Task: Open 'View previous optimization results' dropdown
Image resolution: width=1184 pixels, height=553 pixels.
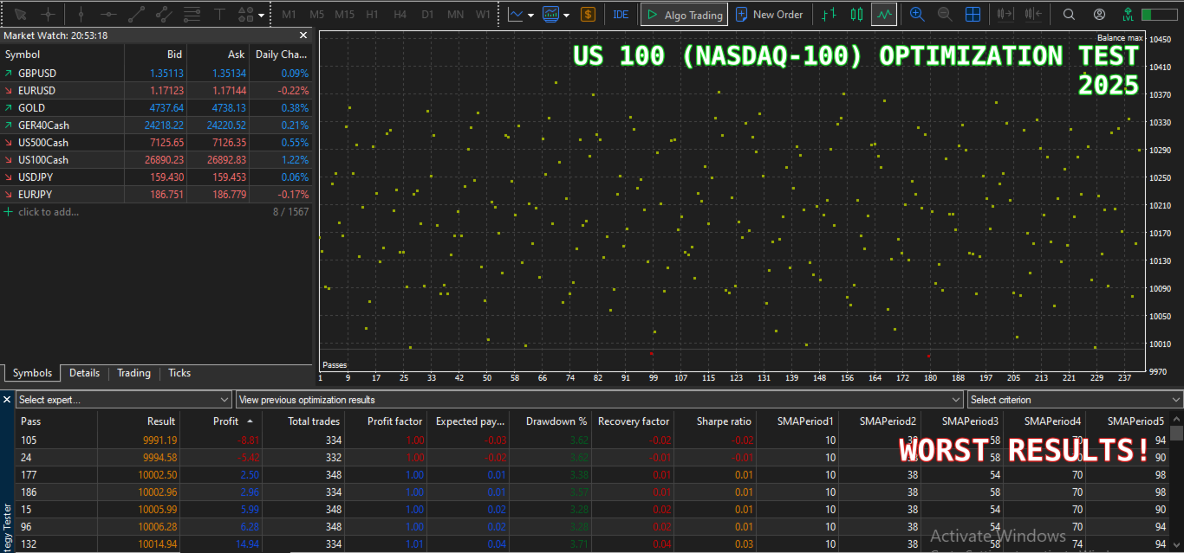Action: tap(599, 400)
